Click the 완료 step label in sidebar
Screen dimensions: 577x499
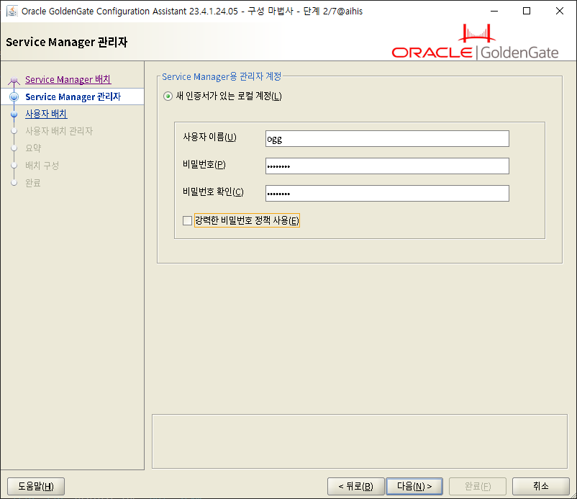click(x=33, y=183)
